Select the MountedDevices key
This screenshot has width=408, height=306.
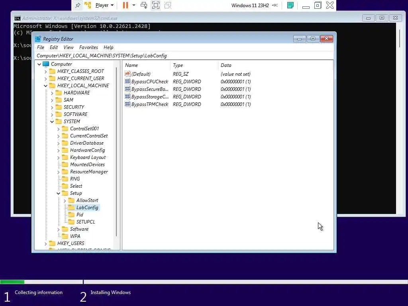87,165
